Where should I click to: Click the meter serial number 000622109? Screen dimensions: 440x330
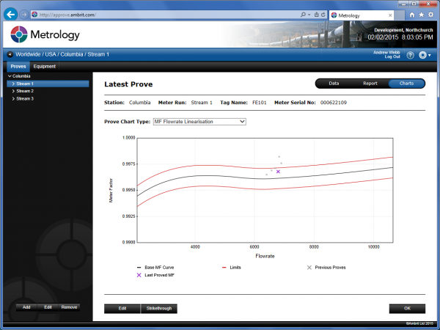coord(334,103)
